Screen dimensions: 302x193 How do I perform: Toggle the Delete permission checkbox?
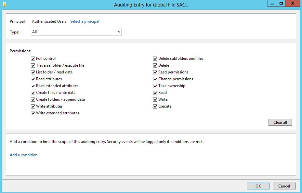click(x=155, y=65)
